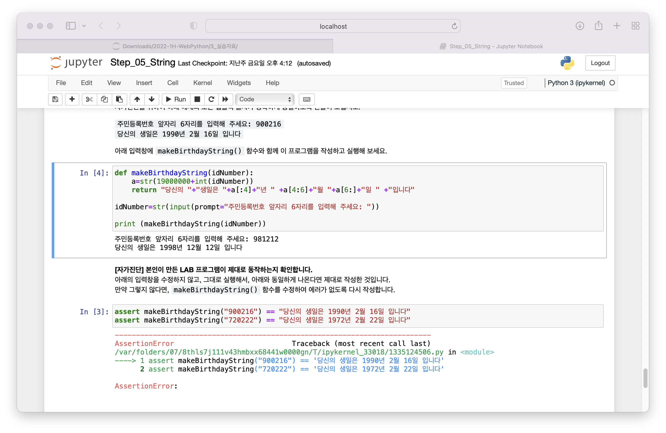Screen dimensions: 666x433
Task: Open the Edit menu
Action: point(86,83)
